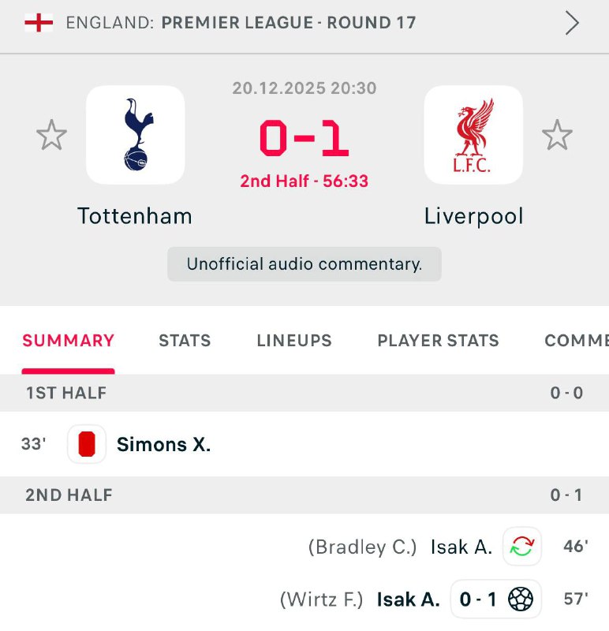Open the partially visible Commentary tab
The image size is (609, 631).
click(576, 341)
